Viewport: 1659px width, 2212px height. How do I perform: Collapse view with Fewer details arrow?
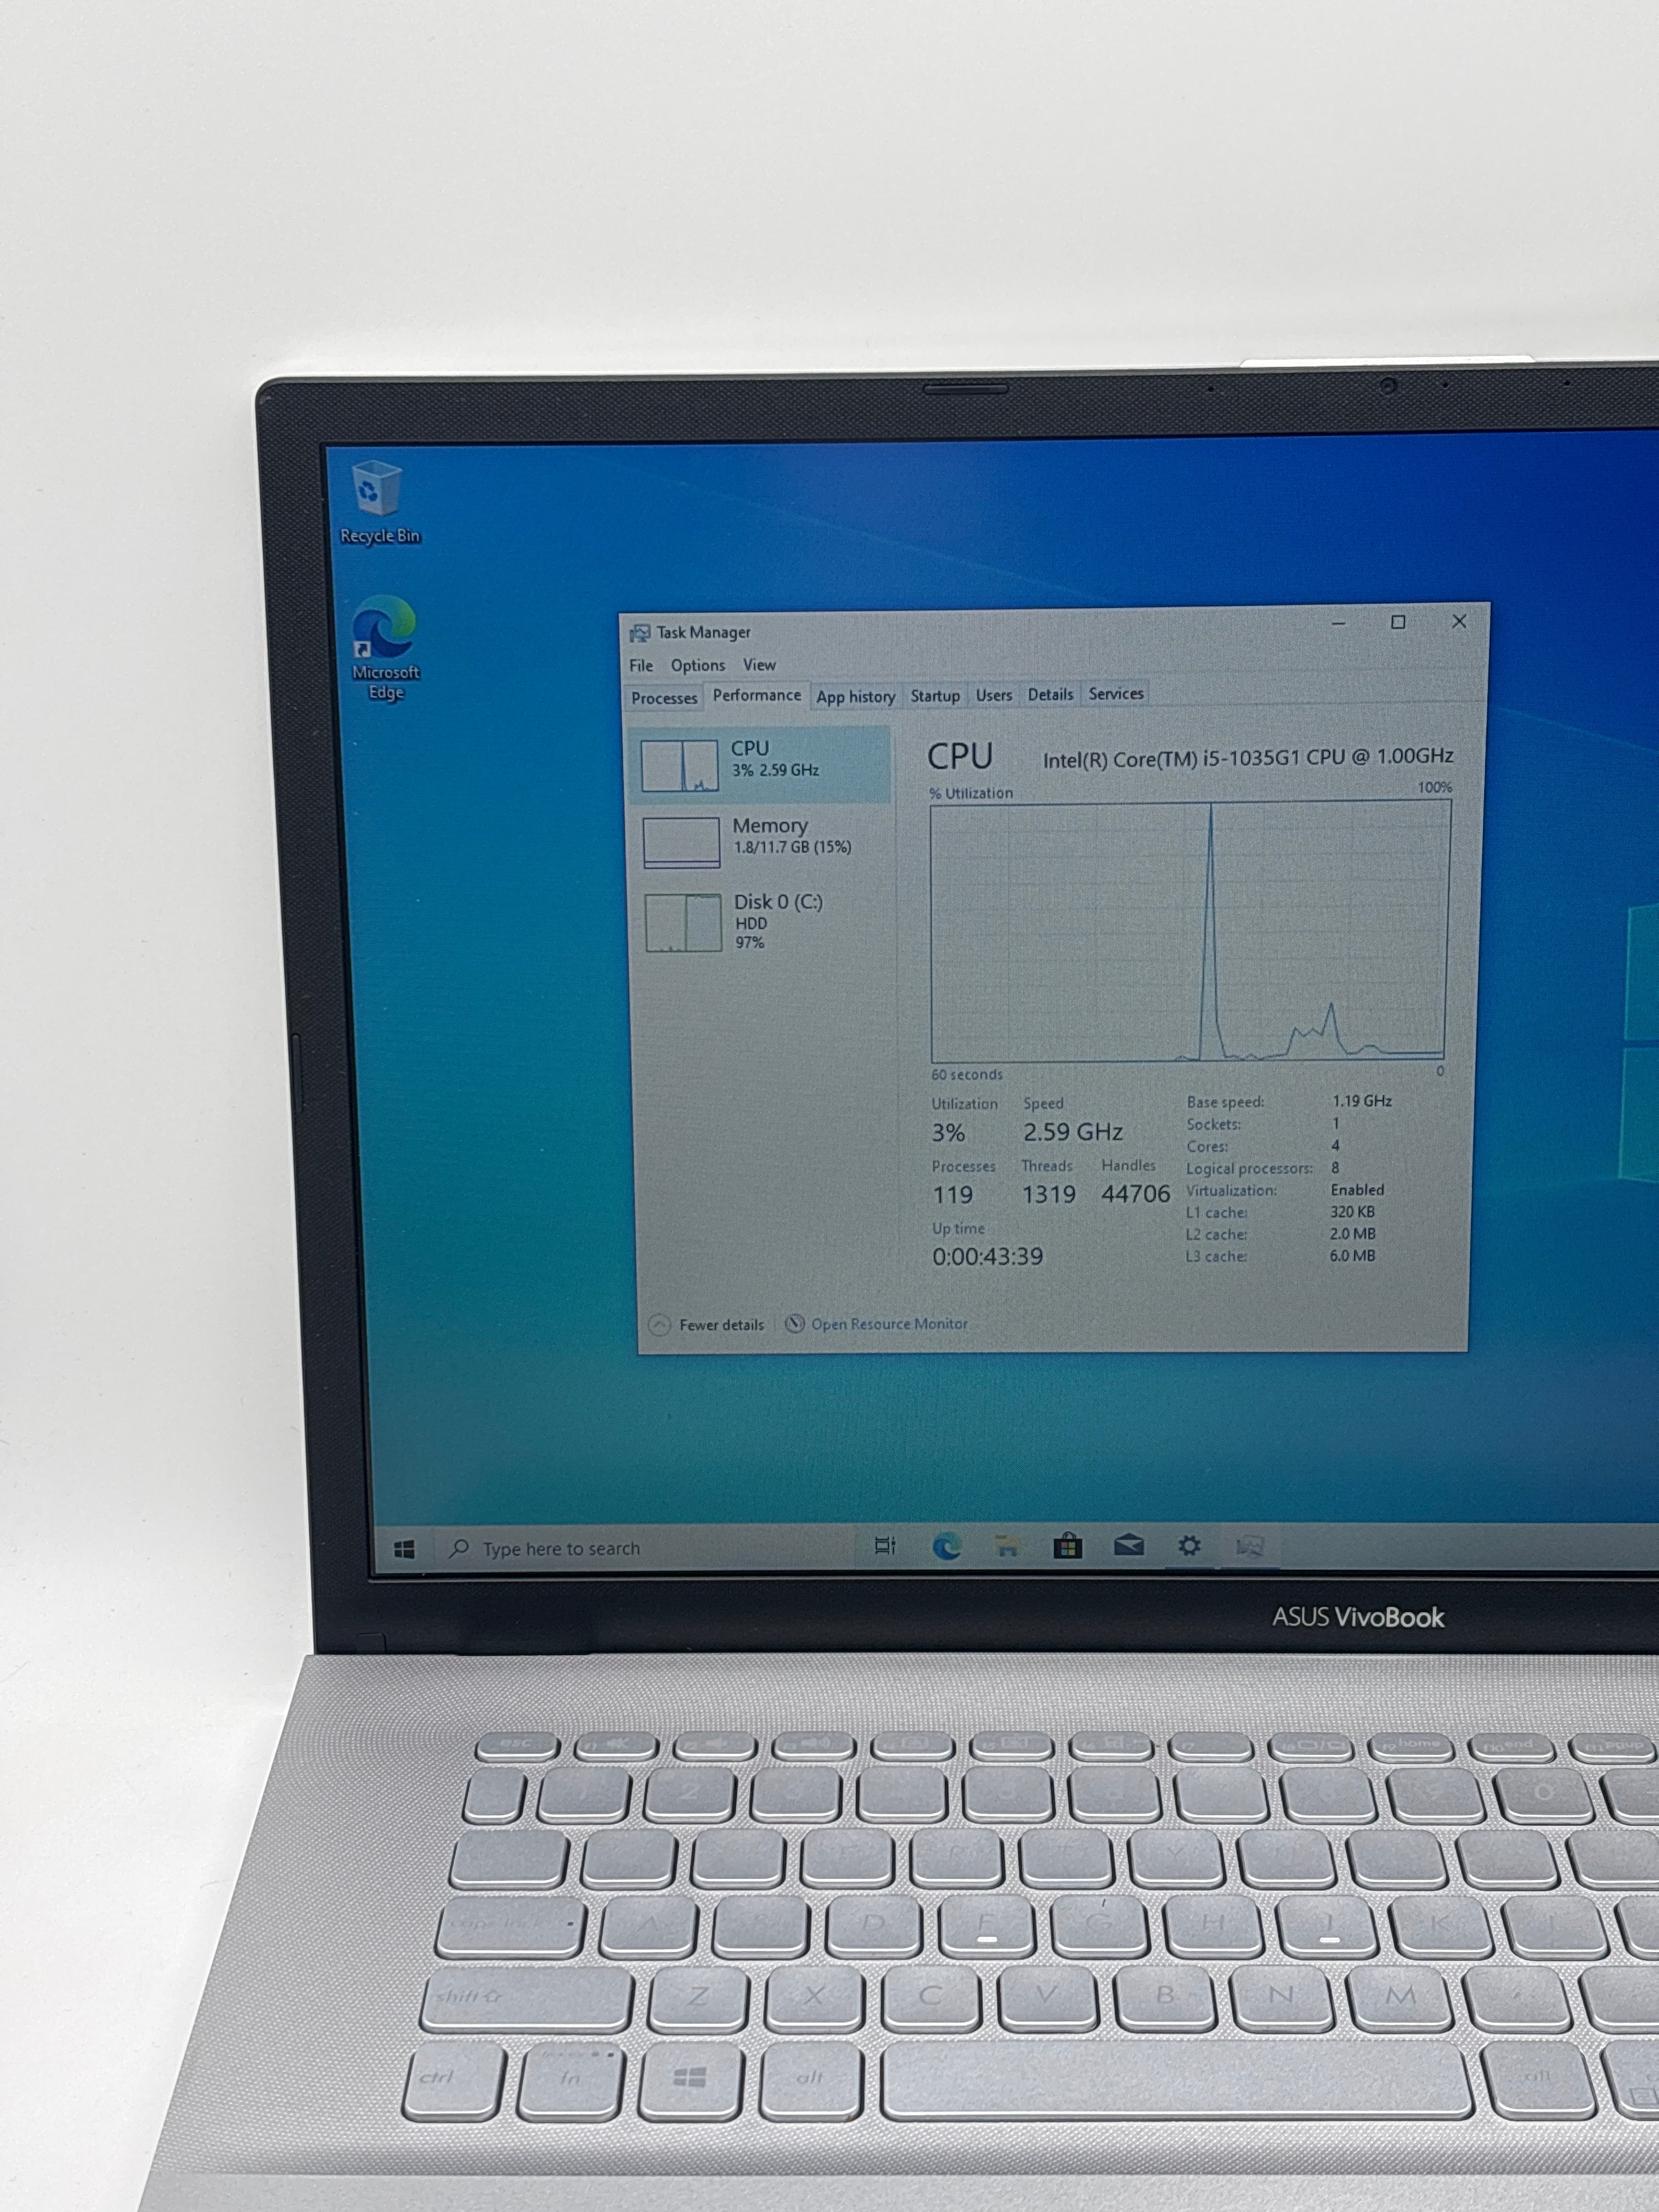click(x=659, y=1325)
